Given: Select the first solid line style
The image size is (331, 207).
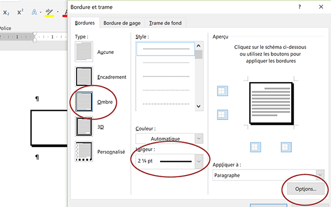Looking at the screenshot, I should tap(165, 49).
